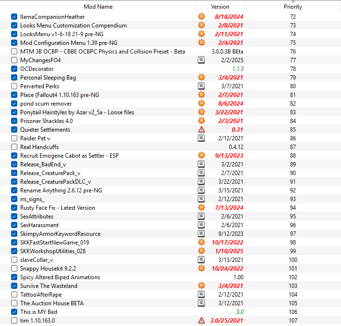Image resolution: width=341 pixels, height=326 pixels.
Task: Click calendar icon on Raider Pet v row
Action: (x=201, y=138)
